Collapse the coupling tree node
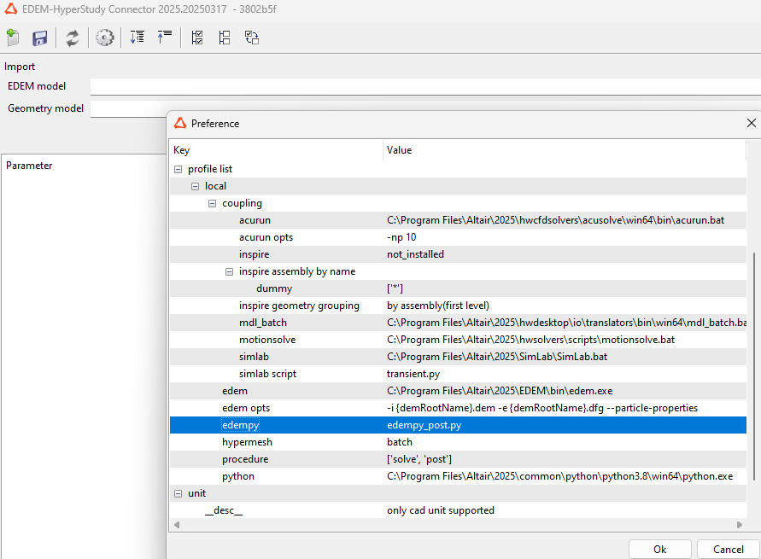The image size is (761, 559). pyautogui.click(x=212, y=204)
